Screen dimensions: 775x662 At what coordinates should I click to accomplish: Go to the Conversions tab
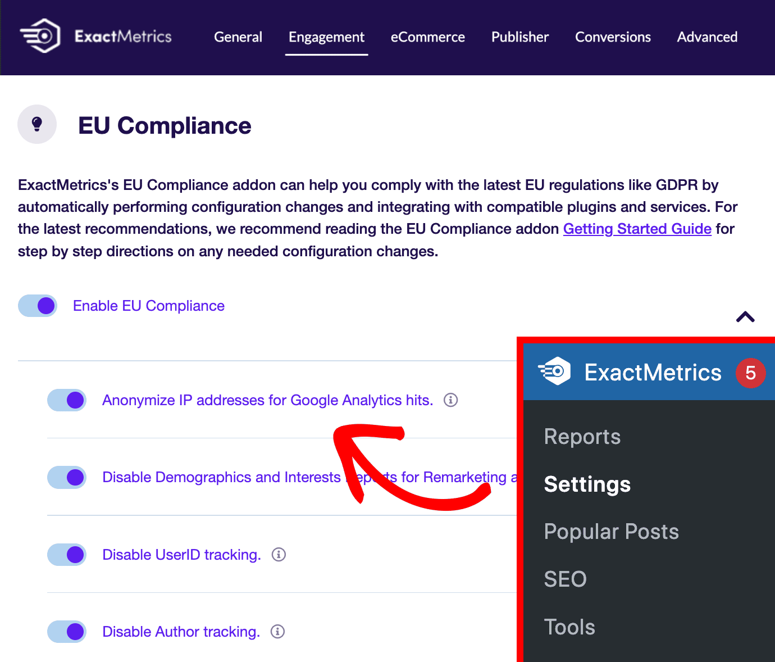point(613,37)
